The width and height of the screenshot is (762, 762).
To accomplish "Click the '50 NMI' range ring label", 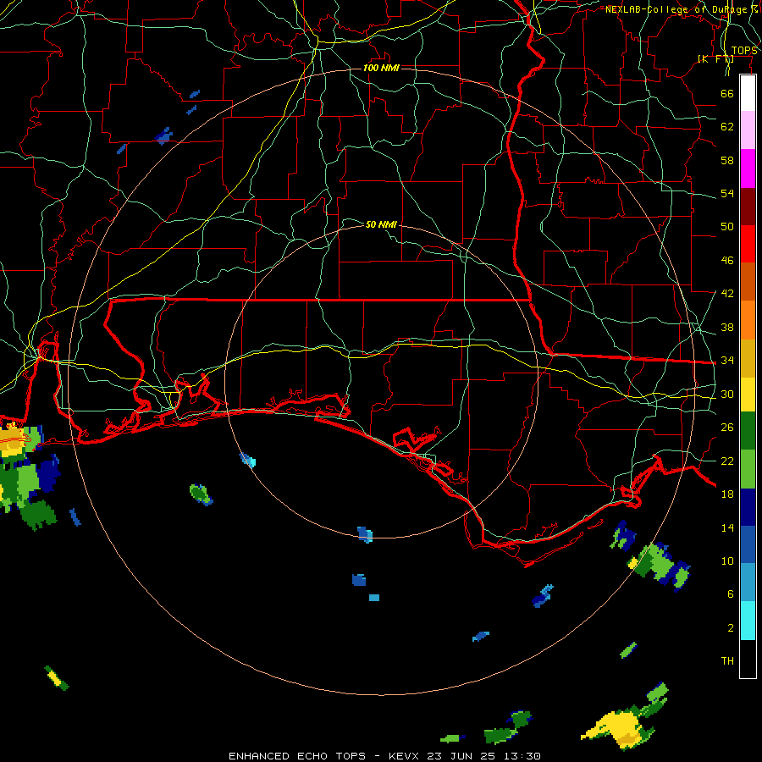I will click(382, 224).
